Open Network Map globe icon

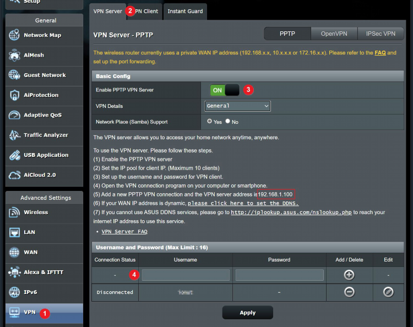pyautogui.click(x=14, y=35)
